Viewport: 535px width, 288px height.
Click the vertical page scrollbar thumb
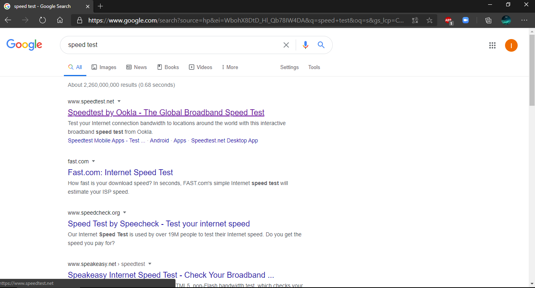[x=532, y=70]
